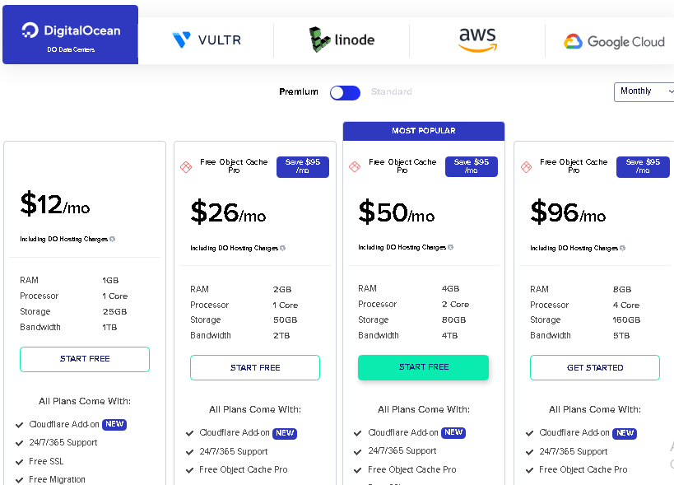Image resolution: width=674 pixels, height=485 pixels.
Task: Select the Premium plan label
Action: (299, 91)
